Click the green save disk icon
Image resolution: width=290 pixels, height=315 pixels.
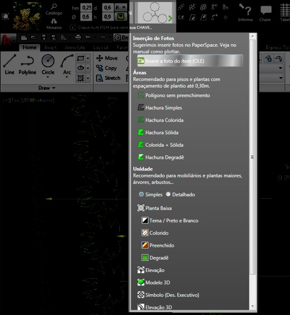[x=120, y=16]
